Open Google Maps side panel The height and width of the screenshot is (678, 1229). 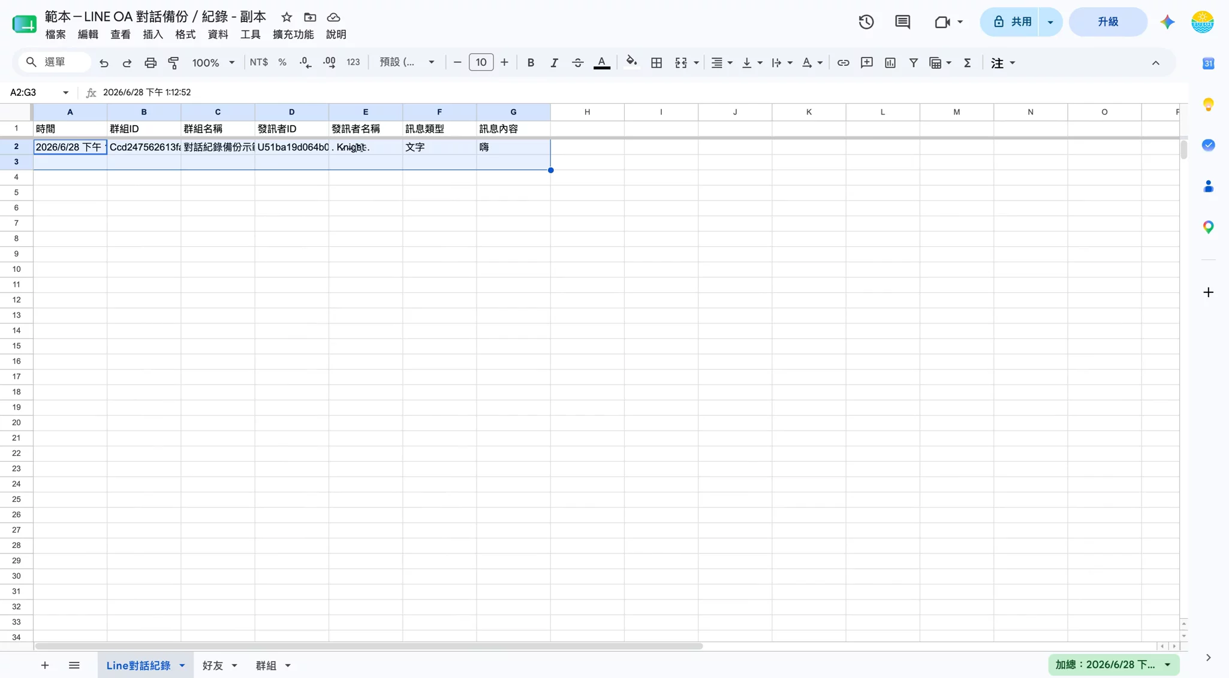(x=1208, y=227)
